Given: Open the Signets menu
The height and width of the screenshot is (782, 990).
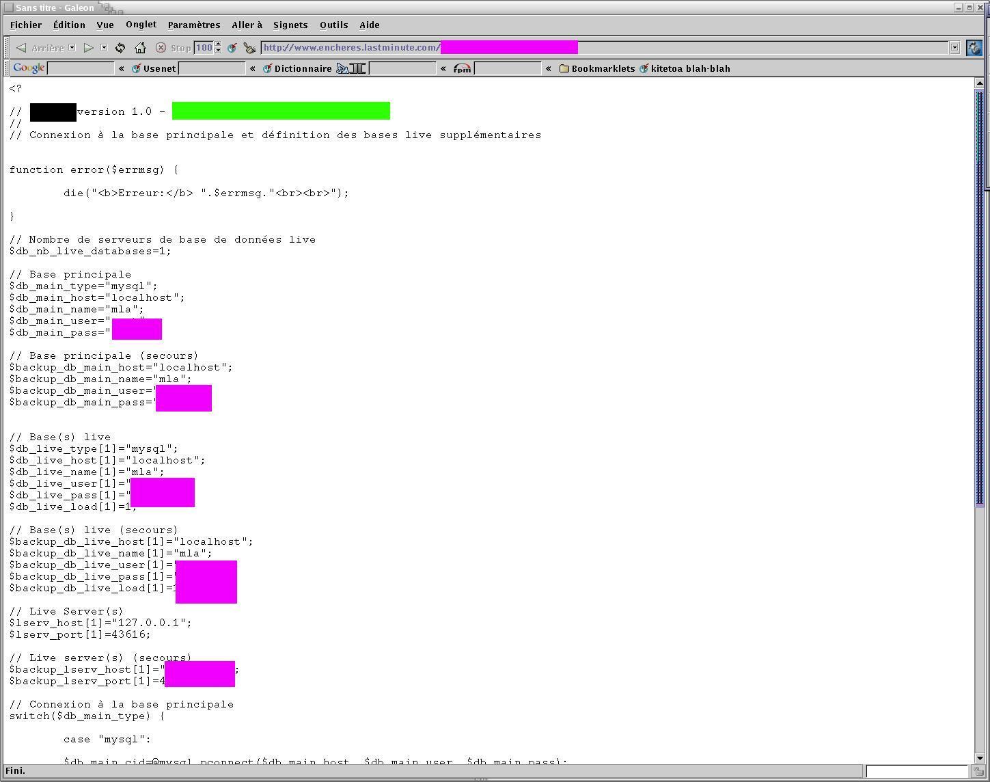Looking at the screenshot, I should [290, 25].
